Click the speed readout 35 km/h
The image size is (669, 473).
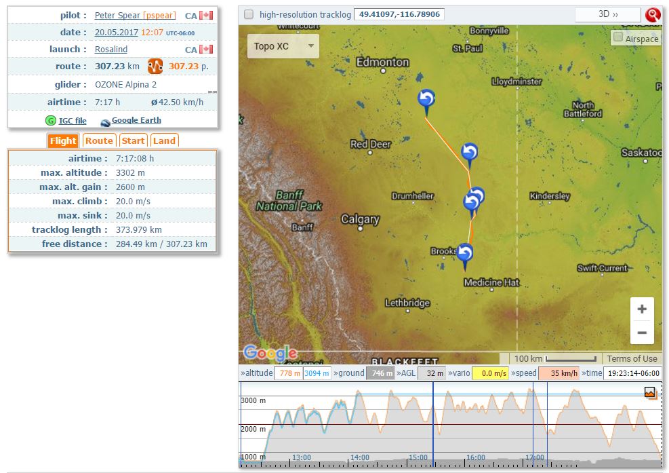pyautogui.click(x=559, y=373)
